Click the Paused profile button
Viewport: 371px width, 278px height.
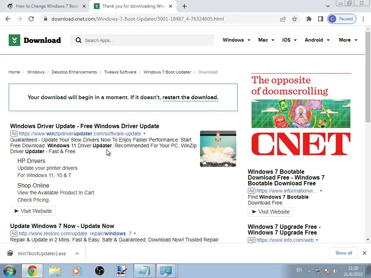[342, 19]
